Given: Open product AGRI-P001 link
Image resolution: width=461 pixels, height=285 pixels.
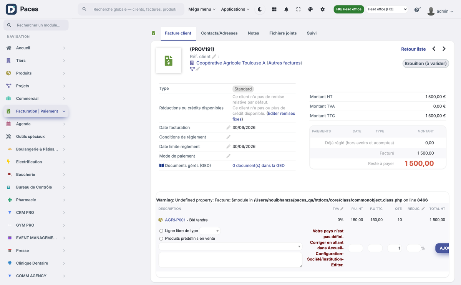Looking at the screenshot, I should click(175, 220).
